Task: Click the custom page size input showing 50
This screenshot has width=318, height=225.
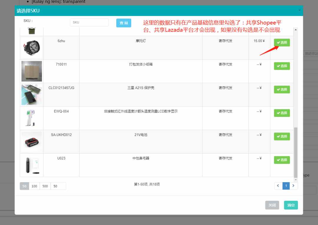Action: pos(58,186)
